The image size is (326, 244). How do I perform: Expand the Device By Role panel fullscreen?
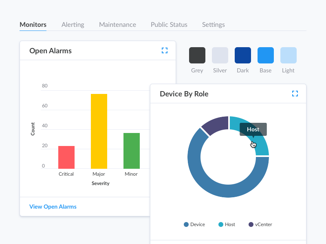[x=295, y=94]
